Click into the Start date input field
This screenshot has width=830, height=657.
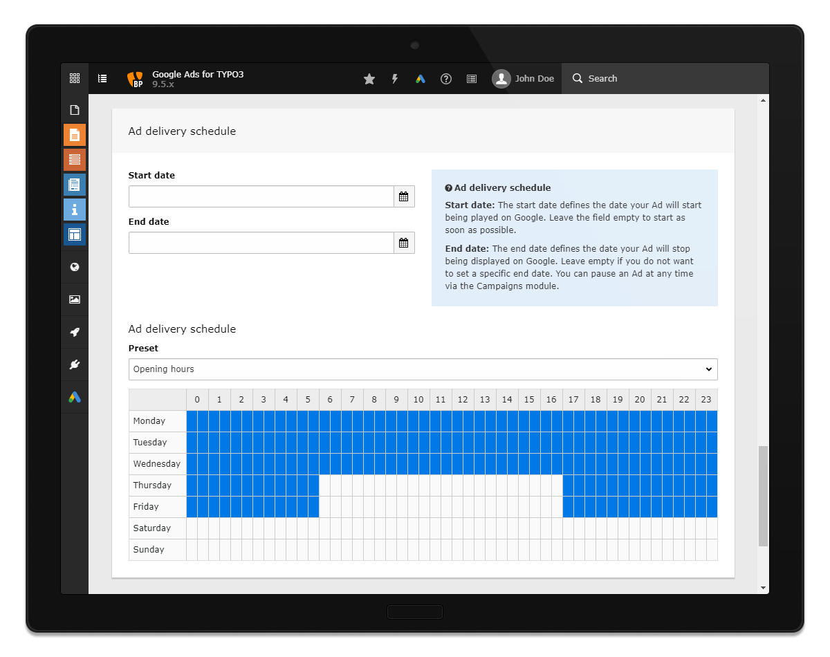point(261,196)
